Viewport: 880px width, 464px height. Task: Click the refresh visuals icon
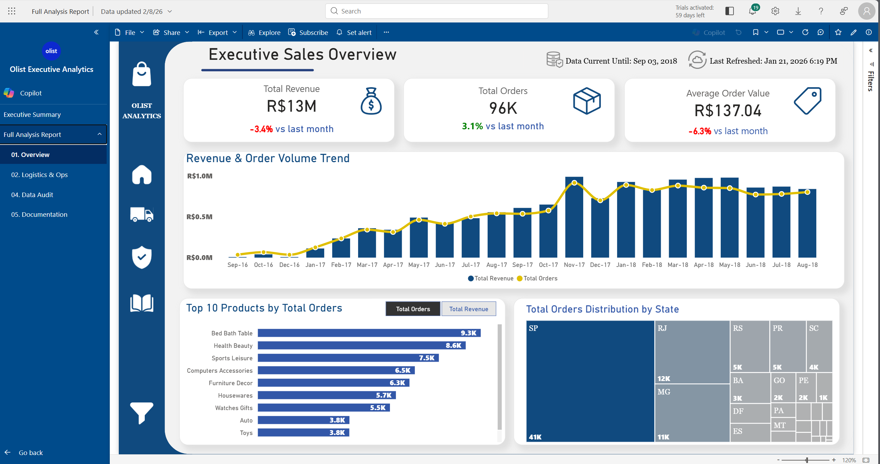point(805,32)
